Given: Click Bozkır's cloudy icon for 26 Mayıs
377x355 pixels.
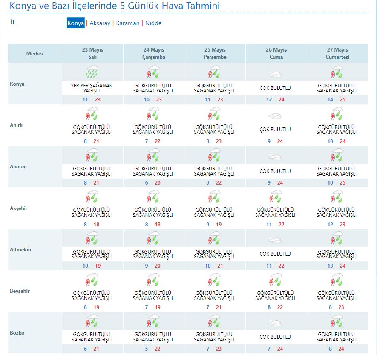Looking at the screenshot, I should (276, 323).
